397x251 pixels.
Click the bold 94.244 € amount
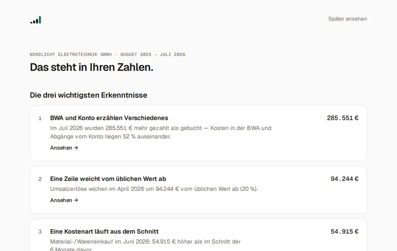(x=344, y=179)
